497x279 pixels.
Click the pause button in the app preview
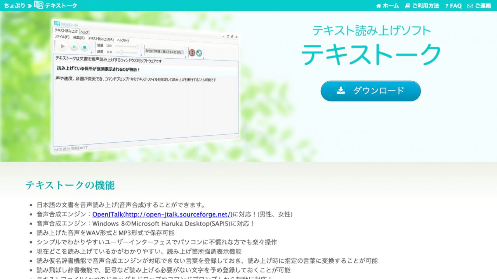pyautogui.click(x=74, y=47)
